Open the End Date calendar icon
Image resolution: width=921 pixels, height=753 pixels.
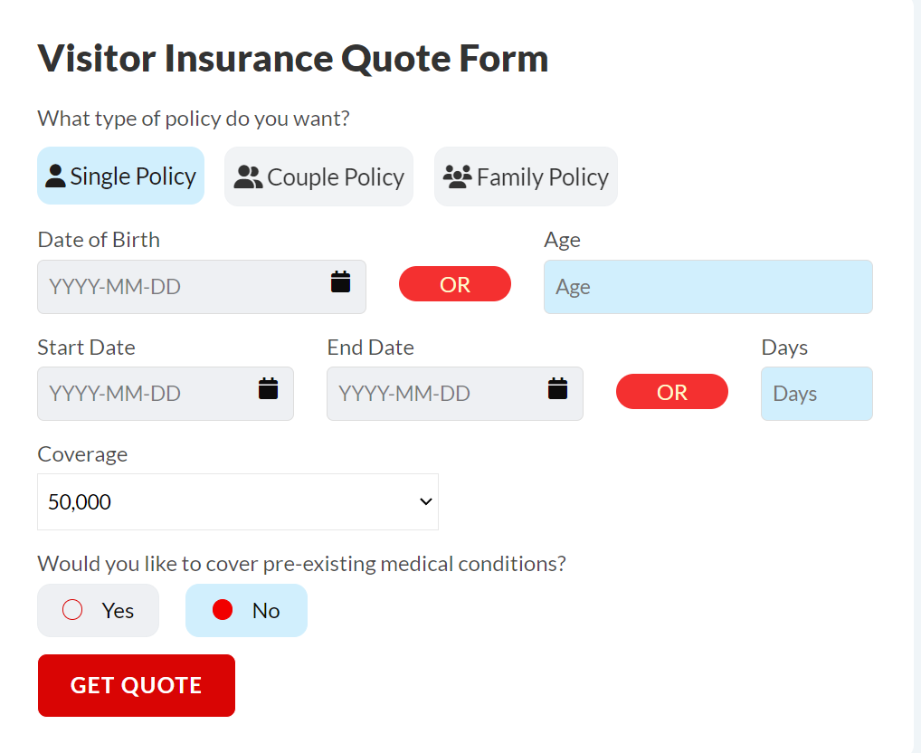tap(557, 388)
